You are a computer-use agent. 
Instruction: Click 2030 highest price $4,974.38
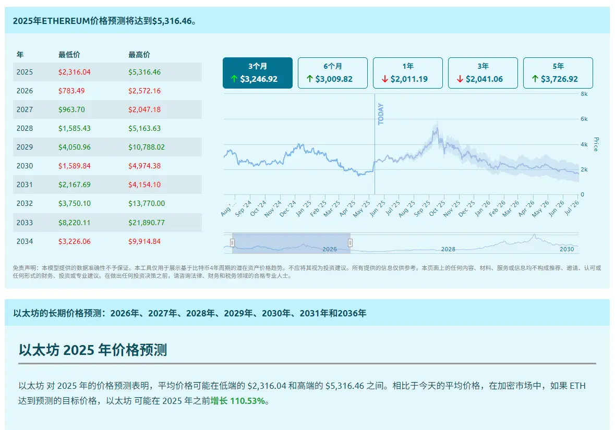click(144, 166)
